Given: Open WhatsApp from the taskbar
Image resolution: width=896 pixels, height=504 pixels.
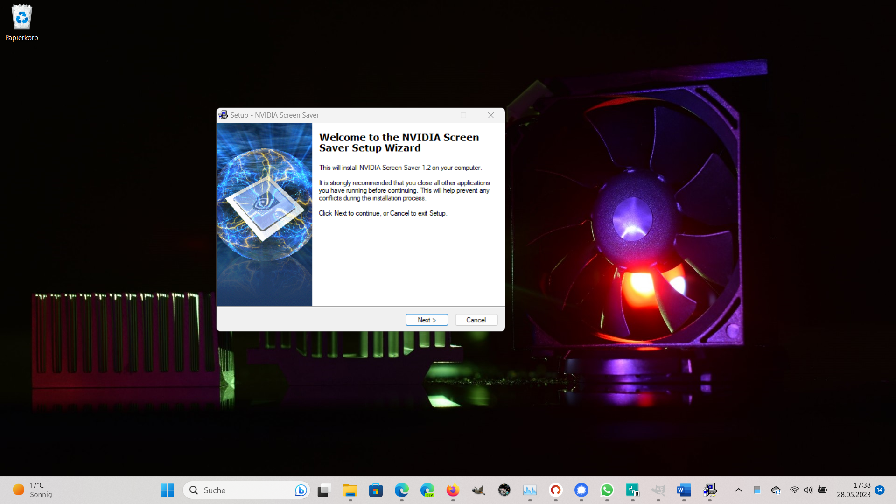Looking at the screenshot, I should coord(607,490).
